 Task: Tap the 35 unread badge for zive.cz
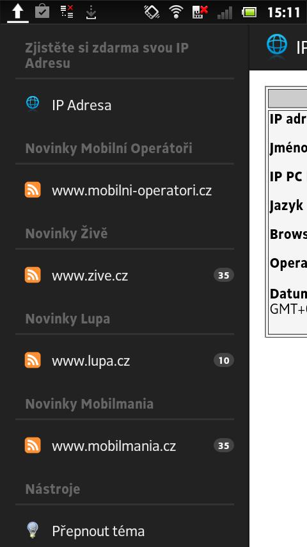pos(224,275)
